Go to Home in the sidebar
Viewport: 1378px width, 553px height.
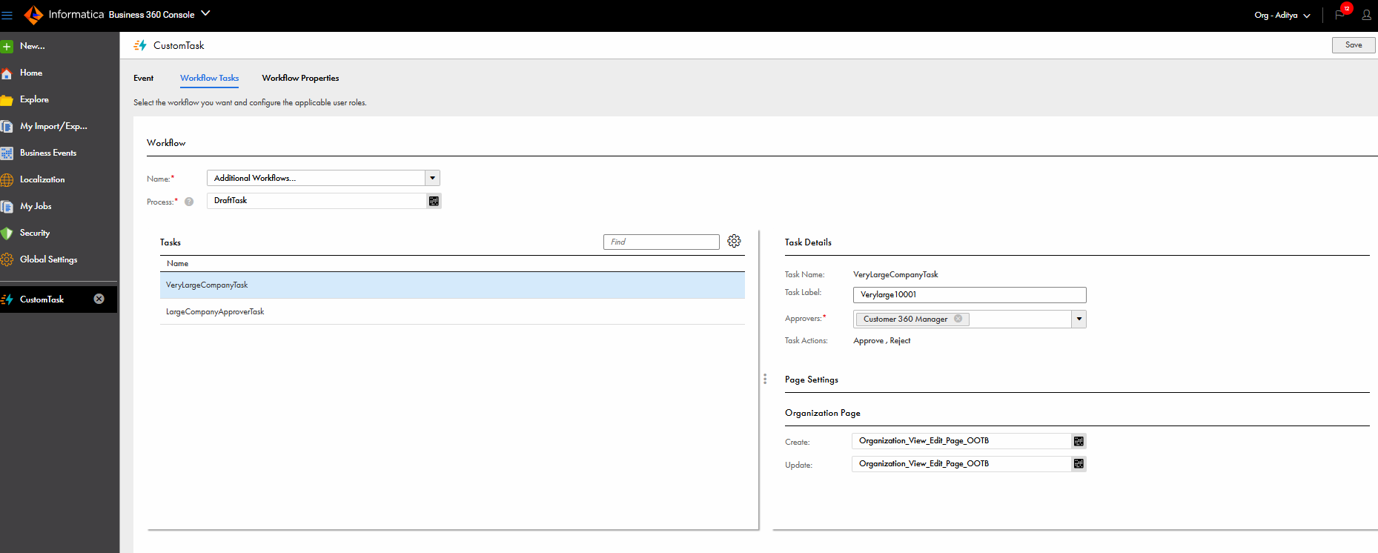pos(31,73)
